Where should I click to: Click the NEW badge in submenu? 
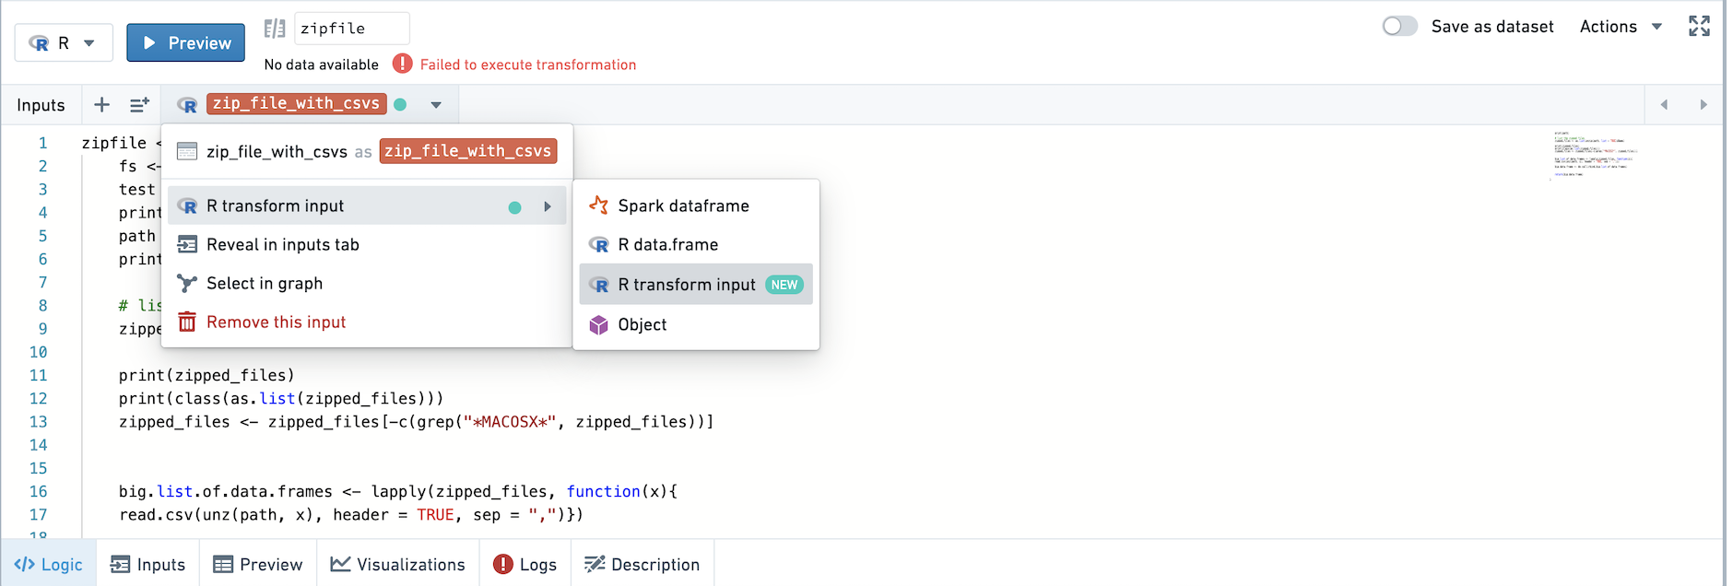(x=784, y=285)
